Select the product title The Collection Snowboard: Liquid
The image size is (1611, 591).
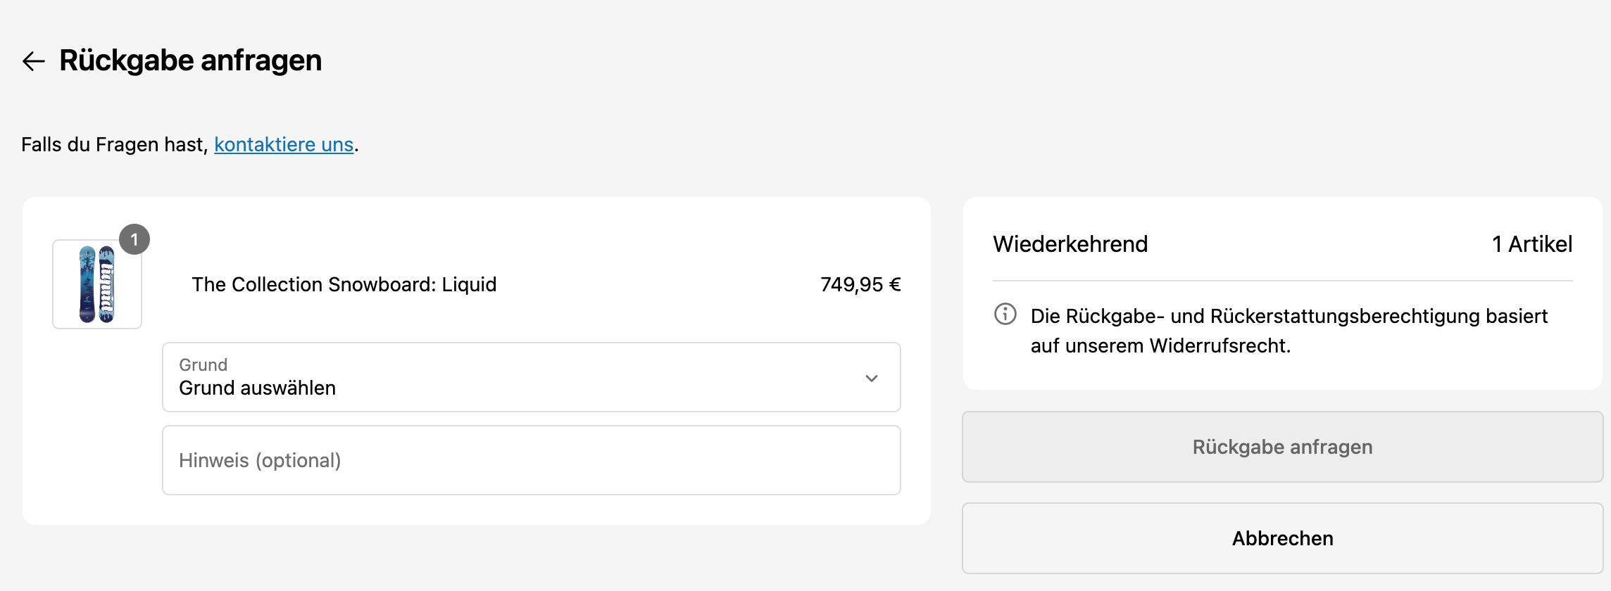point(344,284)
